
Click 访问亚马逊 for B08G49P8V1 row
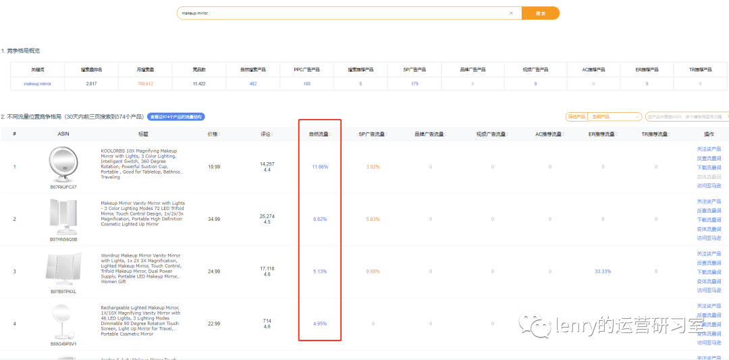[709, 342]
